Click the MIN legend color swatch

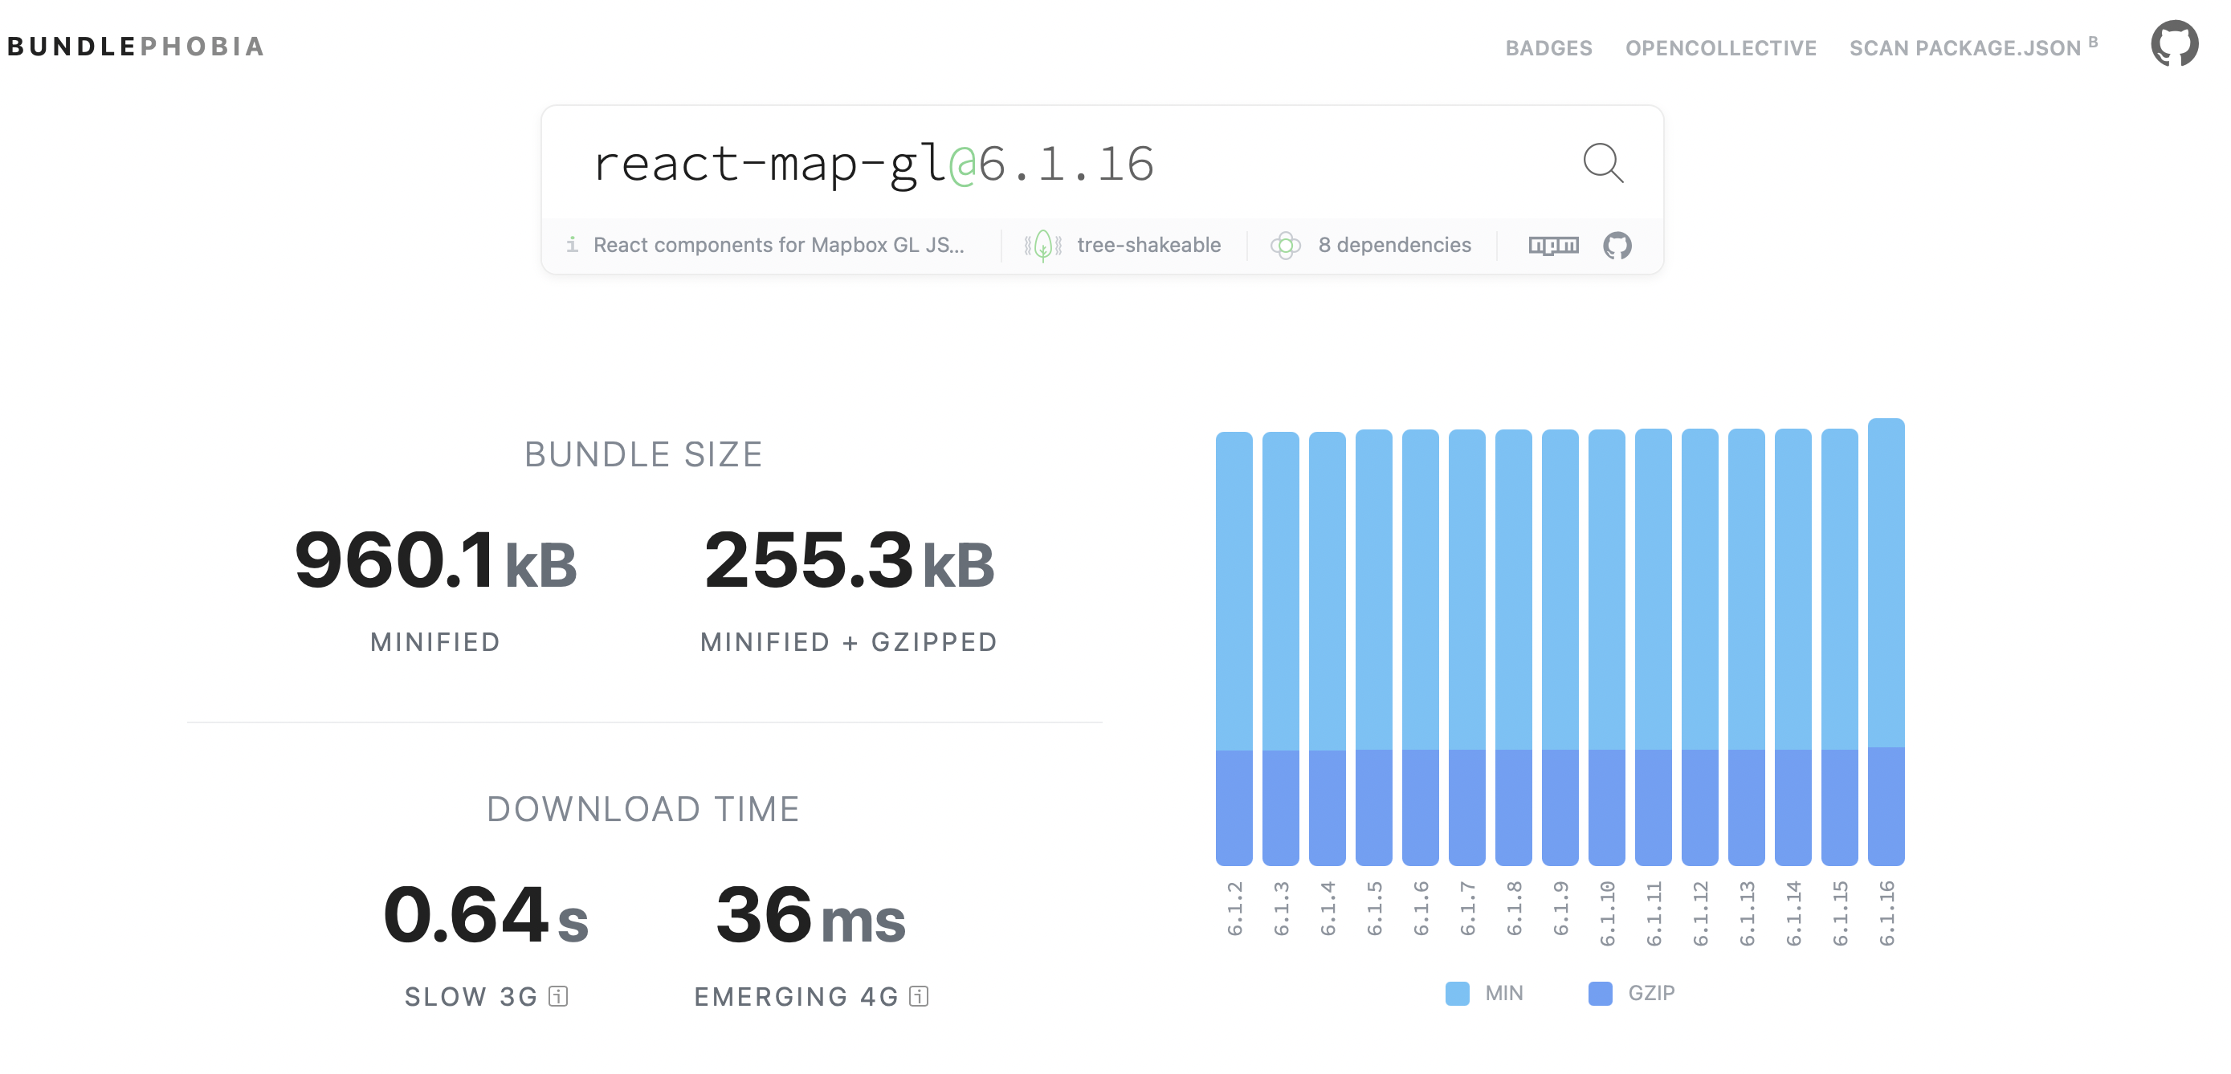(x=1458, y=994)
